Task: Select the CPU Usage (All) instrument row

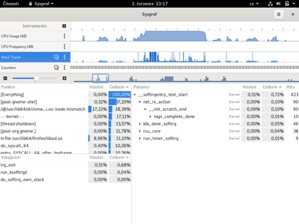Action: click(x=35, y=36)
